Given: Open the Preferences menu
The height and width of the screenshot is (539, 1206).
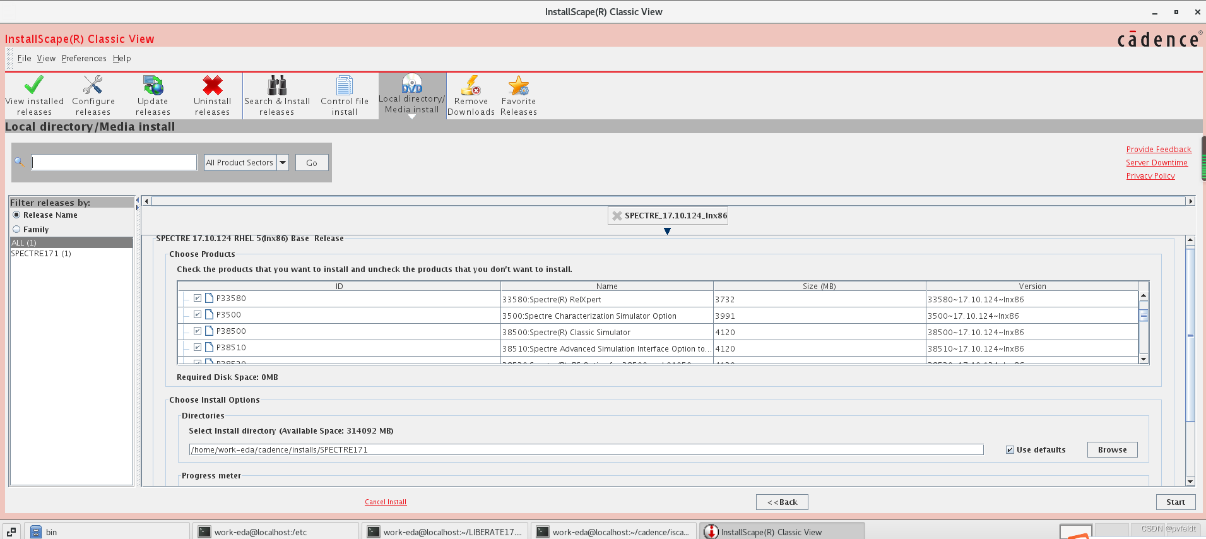Looking at the screenshot, I should coord(84,58).
